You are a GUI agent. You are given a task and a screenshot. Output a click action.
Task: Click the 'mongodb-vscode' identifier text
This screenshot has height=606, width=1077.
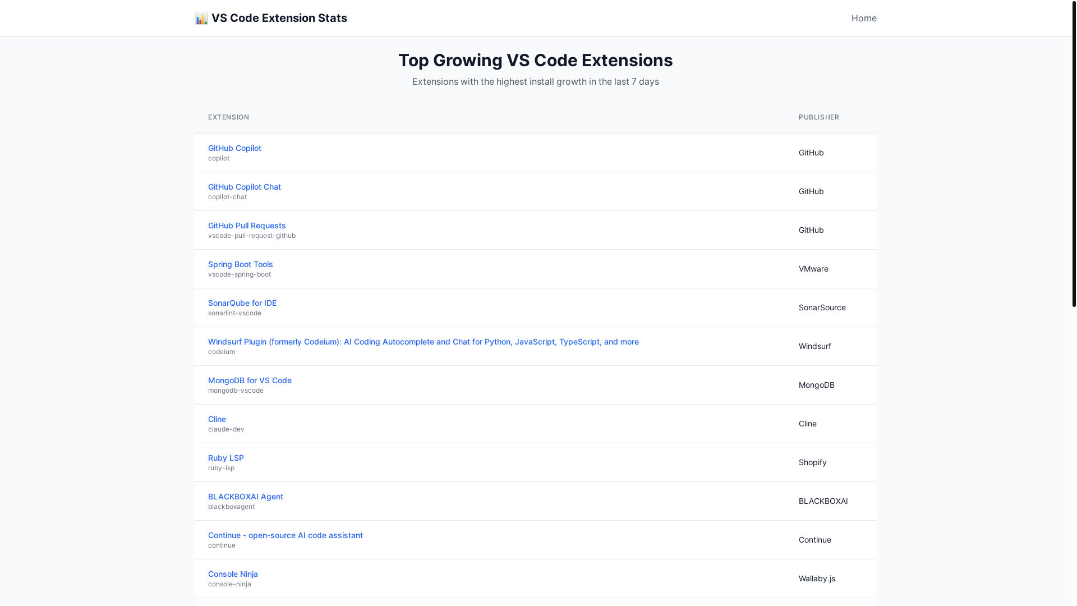tap(236, 391)
